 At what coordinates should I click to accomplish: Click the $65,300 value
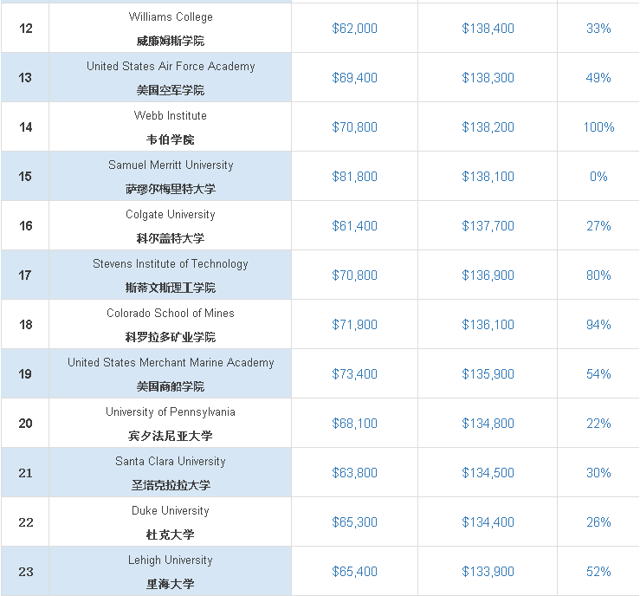(x=354, y=522)
